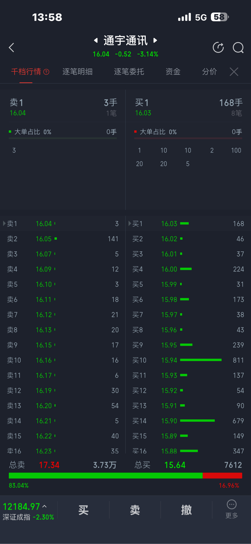
Task: Select the 卖10 row at 16.16
Action: click(63, 360)
